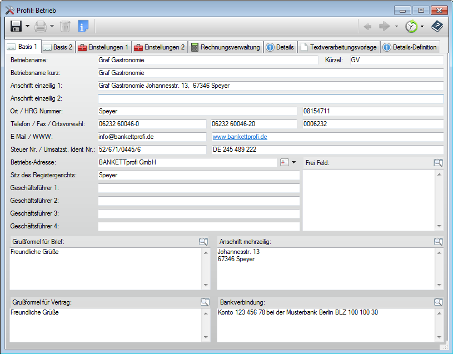Switch to the Einstellungen 1 tab
Screen dimensions: 453x354
(x=103, y=47)
